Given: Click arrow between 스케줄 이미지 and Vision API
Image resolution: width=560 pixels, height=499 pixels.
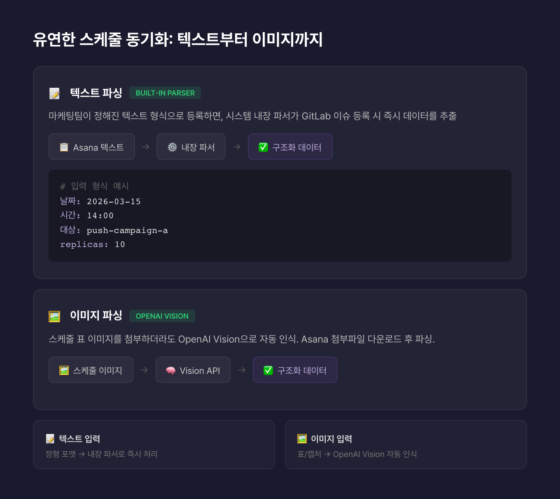Looking at the screenshot, I should pyautogui.click(x=144, y=370).
